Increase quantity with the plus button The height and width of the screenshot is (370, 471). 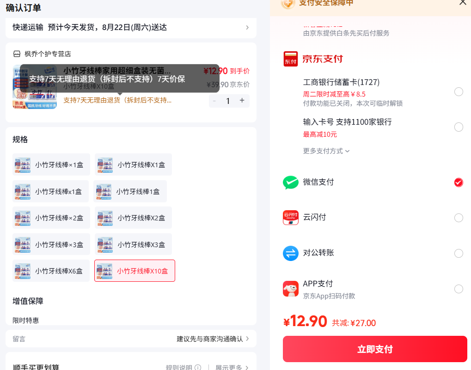click(x=242, y=101)
